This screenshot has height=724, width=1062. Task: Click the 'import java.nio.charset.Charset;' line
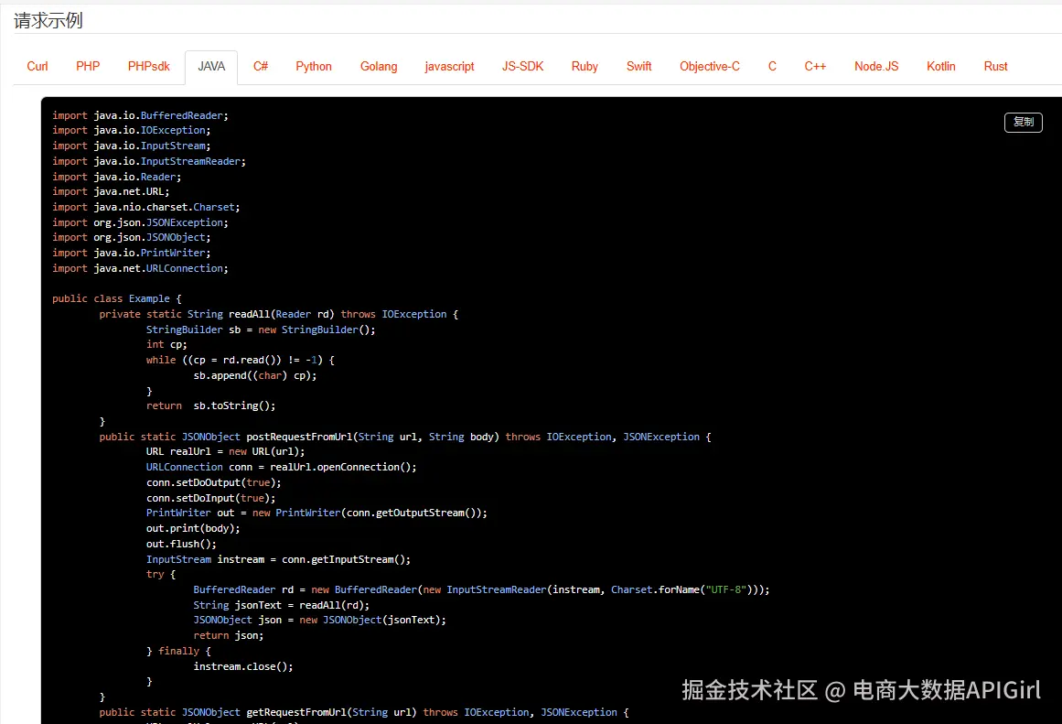pos(146,207)
